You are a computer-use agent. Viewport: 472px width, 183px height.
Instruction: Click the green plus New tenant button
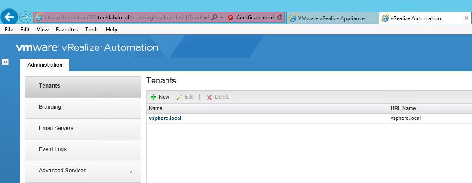click(160, 97)
